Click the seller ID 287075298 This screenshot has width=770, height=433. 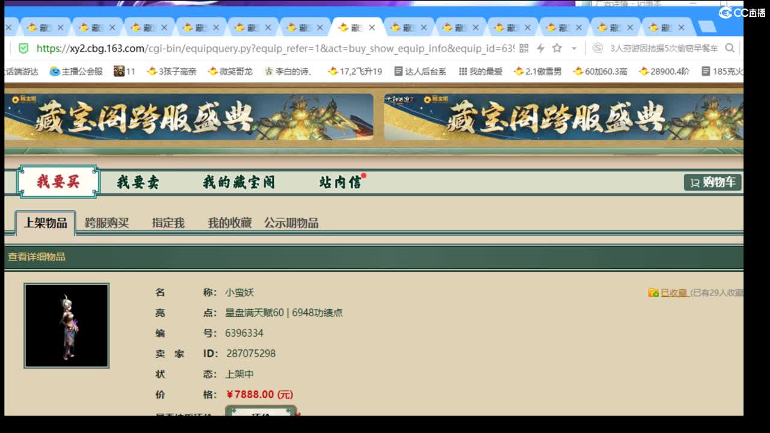[x=251, y=354]
